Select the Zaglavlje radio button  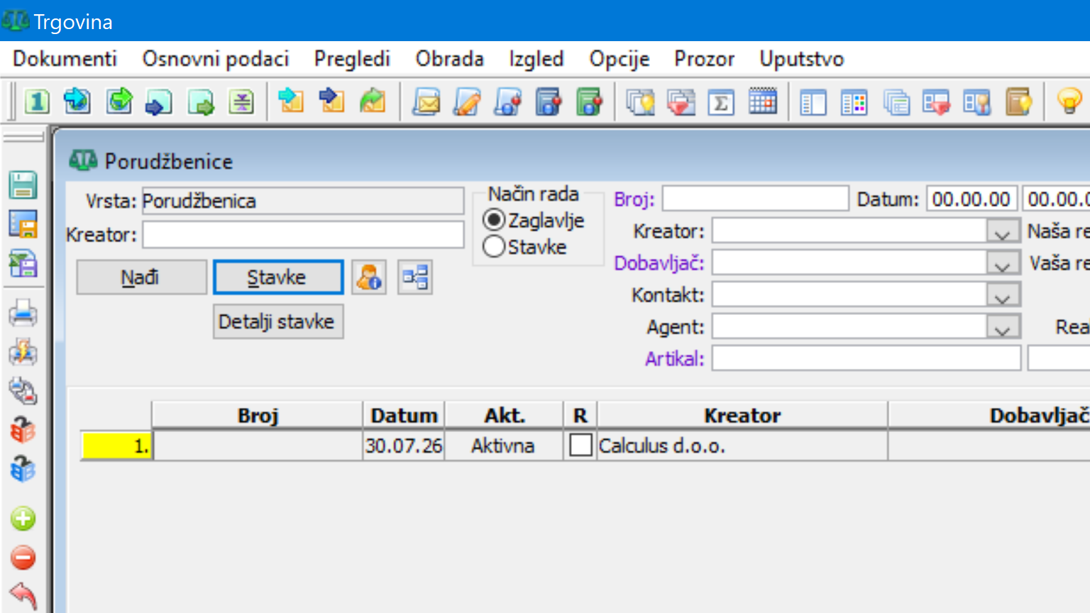click(x=494, y=220)
